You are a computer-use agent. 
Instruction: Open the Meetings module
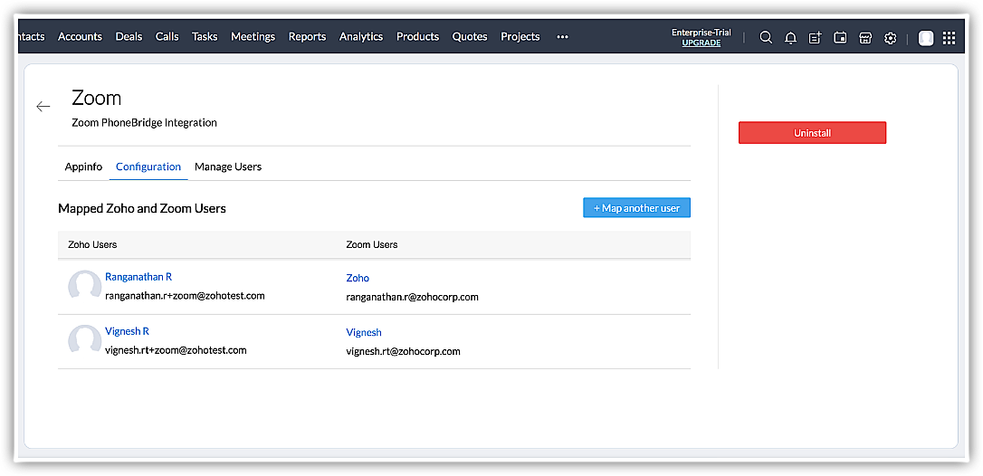click(253, 36)
